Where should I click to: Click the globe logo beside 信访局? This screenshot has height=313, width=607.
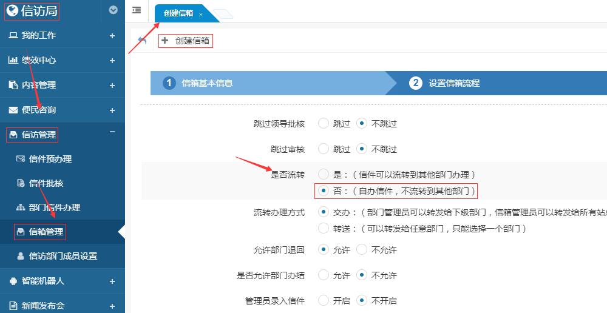(x=12, y=10)
